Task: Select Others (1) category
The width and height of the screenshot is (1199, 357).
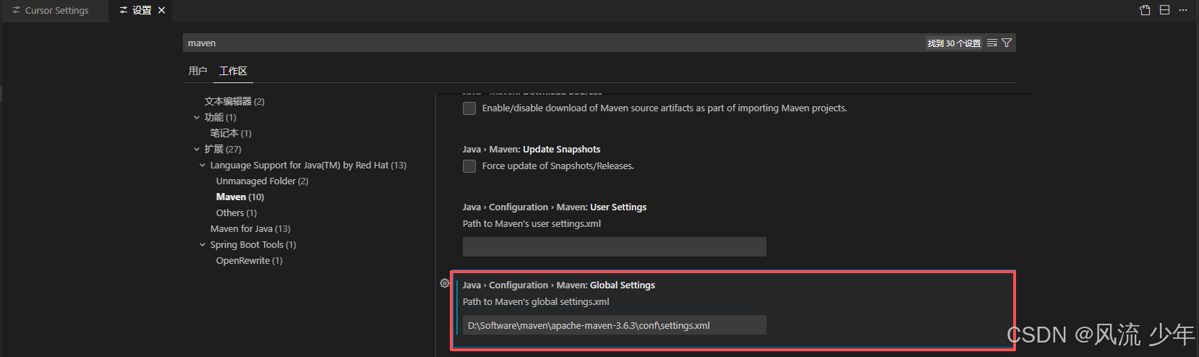Action: (x=236, y=212)
